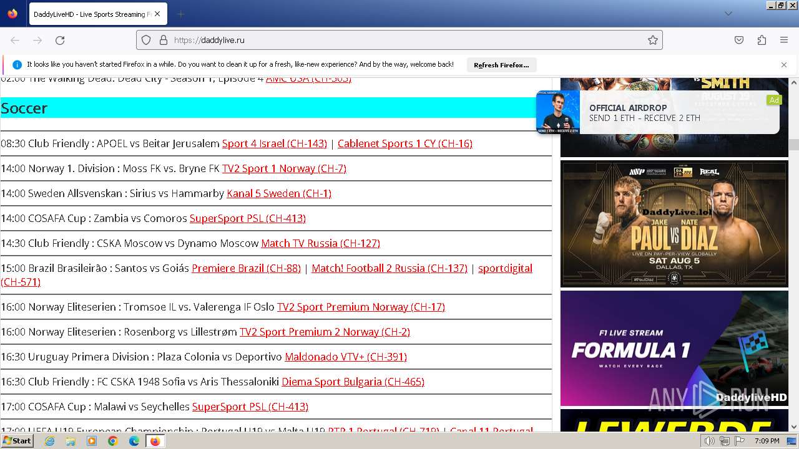Screen dimensions: 799x449
Task: Click the address bar URL field
Action: tap(399, 40)
